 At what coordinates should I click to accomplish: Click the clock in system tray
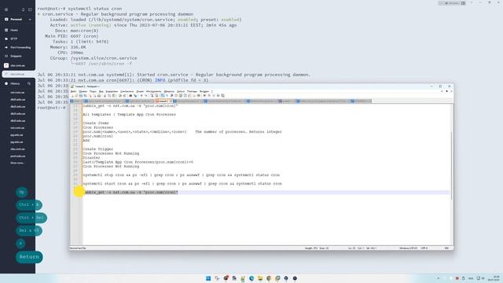click(494, 278)
